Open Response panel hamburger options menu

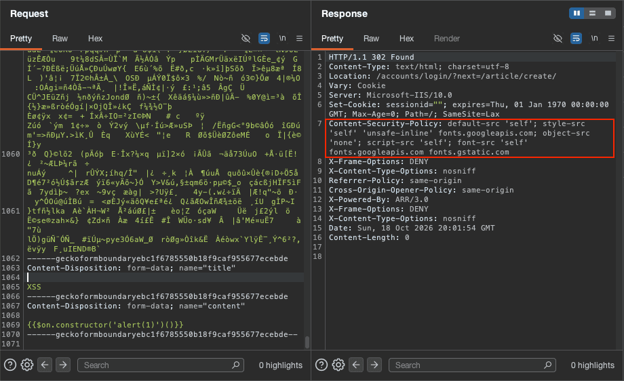point(611,38)
